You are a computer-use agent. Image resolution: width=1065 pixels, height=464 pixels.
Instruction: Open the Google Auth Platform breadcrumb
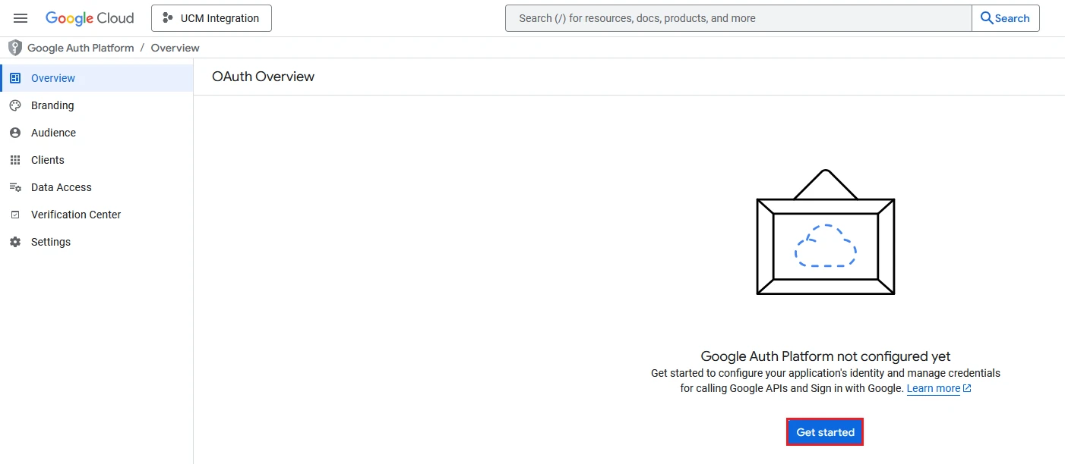(81, 48)
